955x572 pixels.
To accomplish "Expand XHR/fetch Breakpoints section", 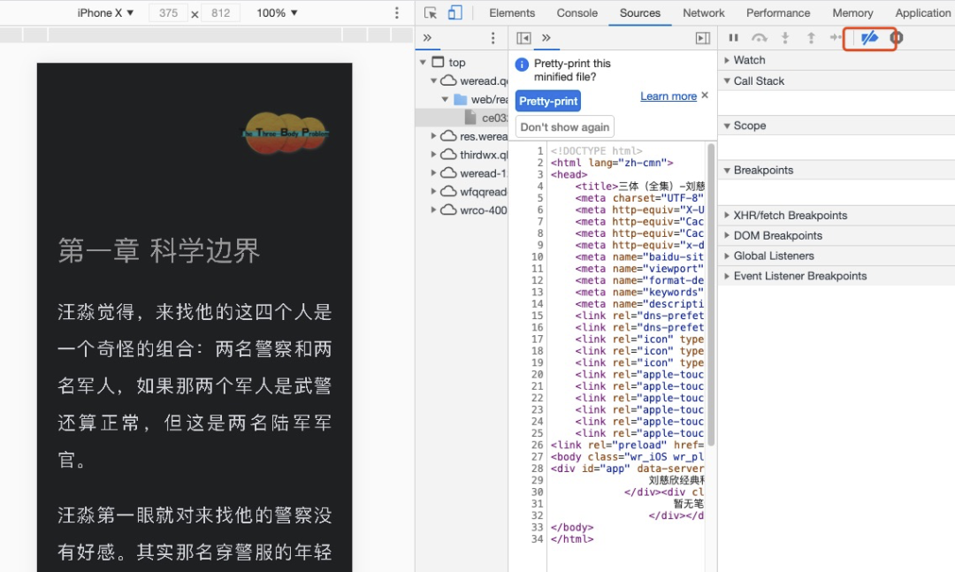I will point(790,215).
